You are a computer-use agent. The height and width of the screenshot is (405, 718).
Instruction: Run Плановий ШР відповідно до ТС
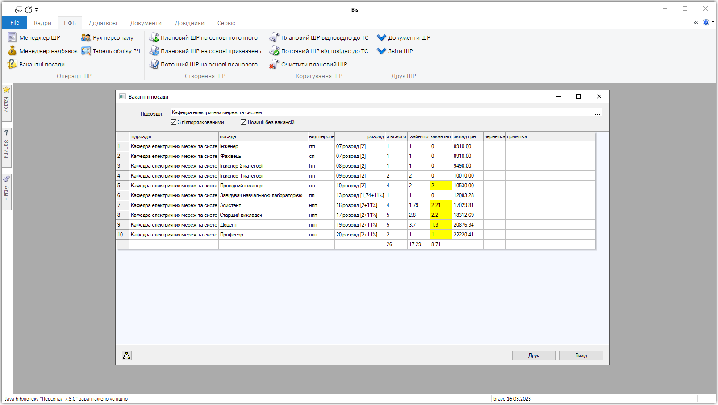pos(319,37)
